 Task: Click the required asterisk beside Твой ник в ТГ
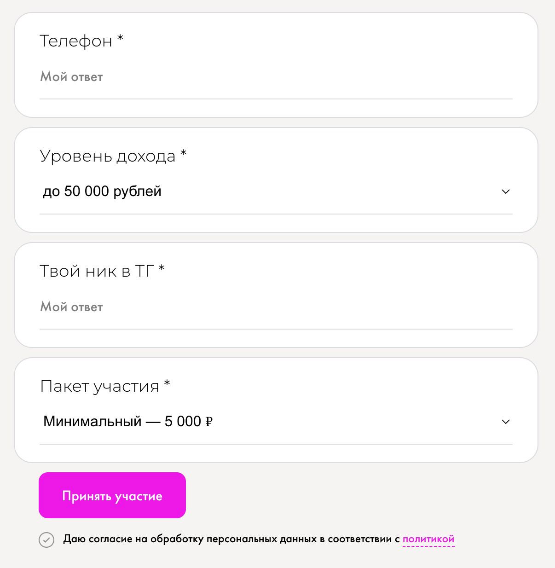click(161, 268)
